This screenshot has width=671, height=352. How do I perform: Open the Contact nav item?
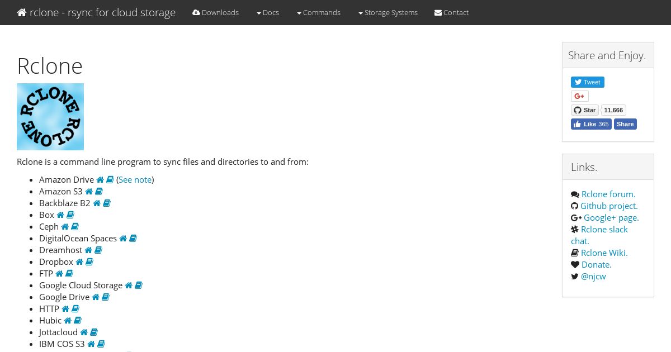[x=452, y=12]
